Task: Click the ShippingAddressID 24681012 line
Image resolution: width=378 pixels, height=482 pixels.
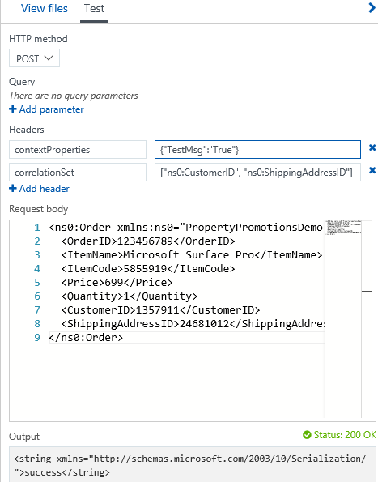Action: pyautogui.click(x=193, y=324)
